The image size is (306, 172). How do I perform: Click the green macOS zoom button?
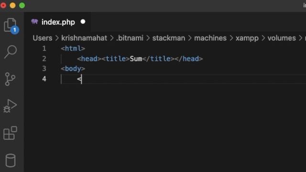point(22,5)
